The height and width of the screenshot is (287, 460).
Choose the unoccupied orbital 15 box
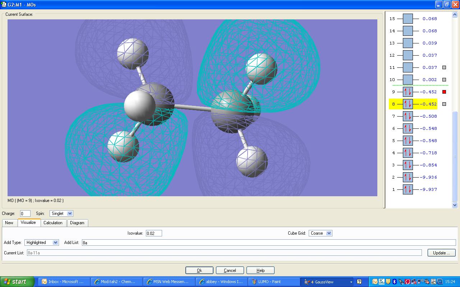408,19
